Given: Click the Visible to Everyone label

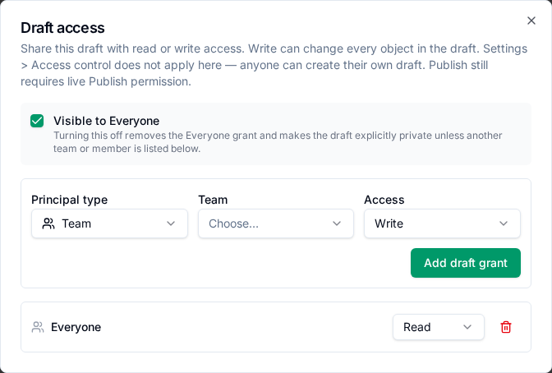Looking at the screenshot, I should coord(106,121).
